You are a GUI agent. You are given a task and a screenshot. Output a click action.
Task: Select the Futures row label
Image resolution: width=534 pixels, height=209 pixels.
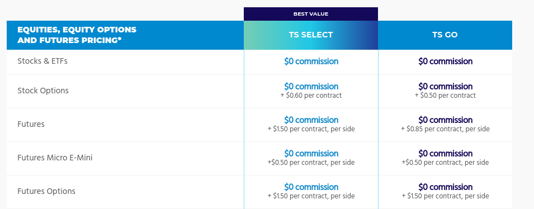click(x=31, y=124)
